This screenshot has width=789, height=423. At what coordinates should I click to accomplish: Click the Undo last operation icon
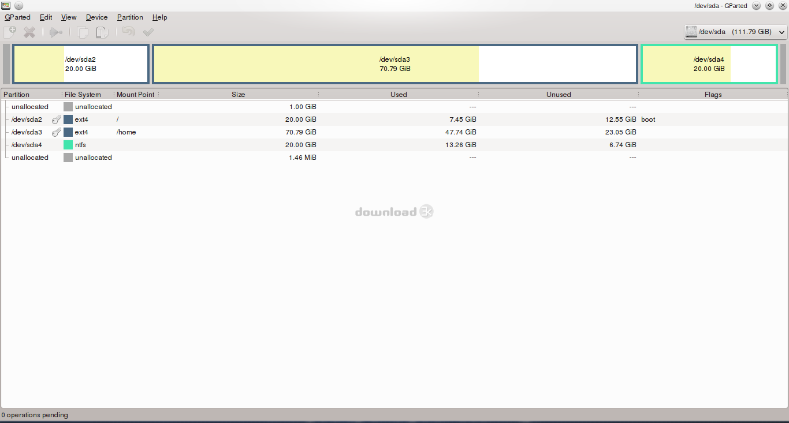click(x=128, y=32)
